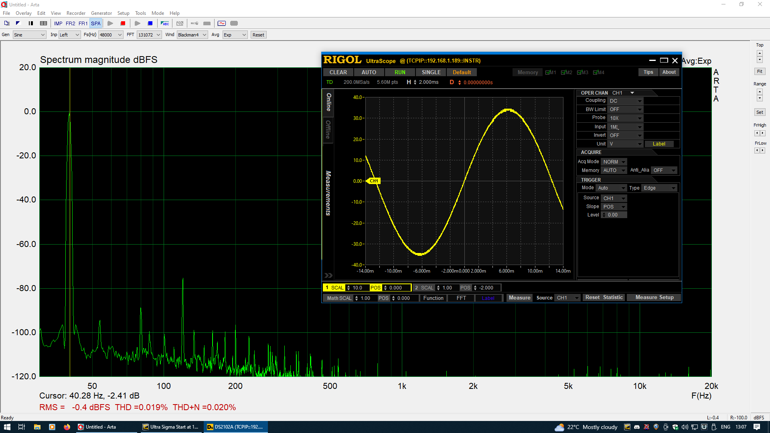This screenshot has width=770, height=433.
Task: Open the Overlay menu
Action: pyautogui.click(x=24, y=13)
